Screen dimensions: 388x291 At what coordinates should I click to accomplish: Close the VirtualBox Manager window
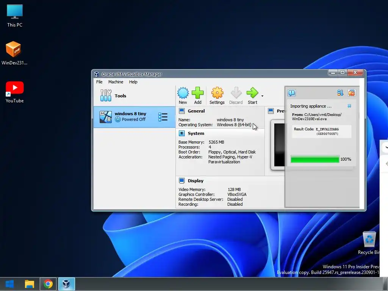[x=355, y=72]
